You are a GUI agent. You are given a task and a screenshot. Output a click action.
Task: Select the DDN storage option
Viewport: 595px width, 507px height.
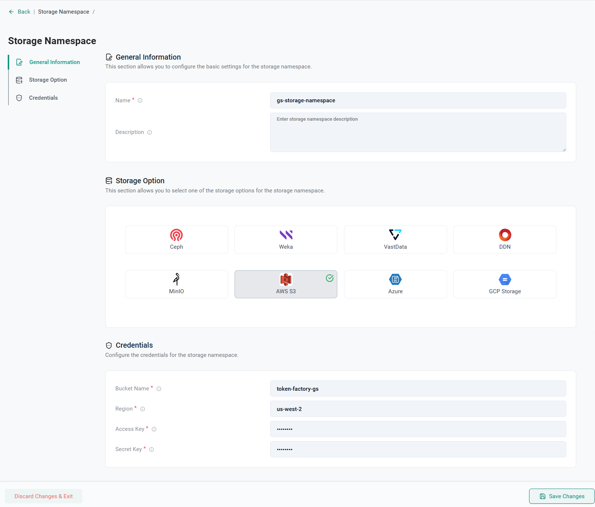click(x=504, y=240)
